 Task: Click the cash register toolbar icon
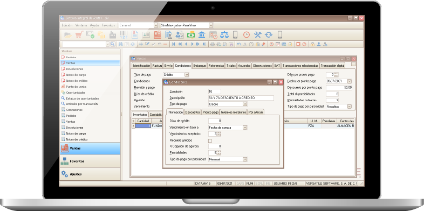(x=158, y=35)
